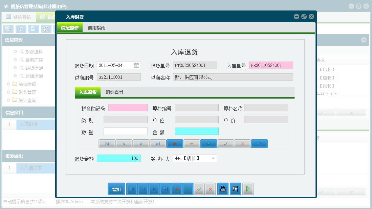The width and height of the screenshot is (372, 209).
Task: Click the pink 拼音助记码 input field
Action: [128, 107]
